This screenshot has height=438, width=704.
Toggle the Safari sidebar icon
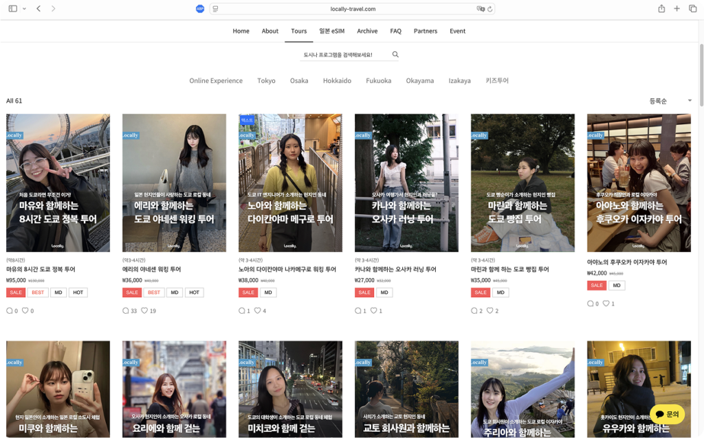[x=12, y=9]
